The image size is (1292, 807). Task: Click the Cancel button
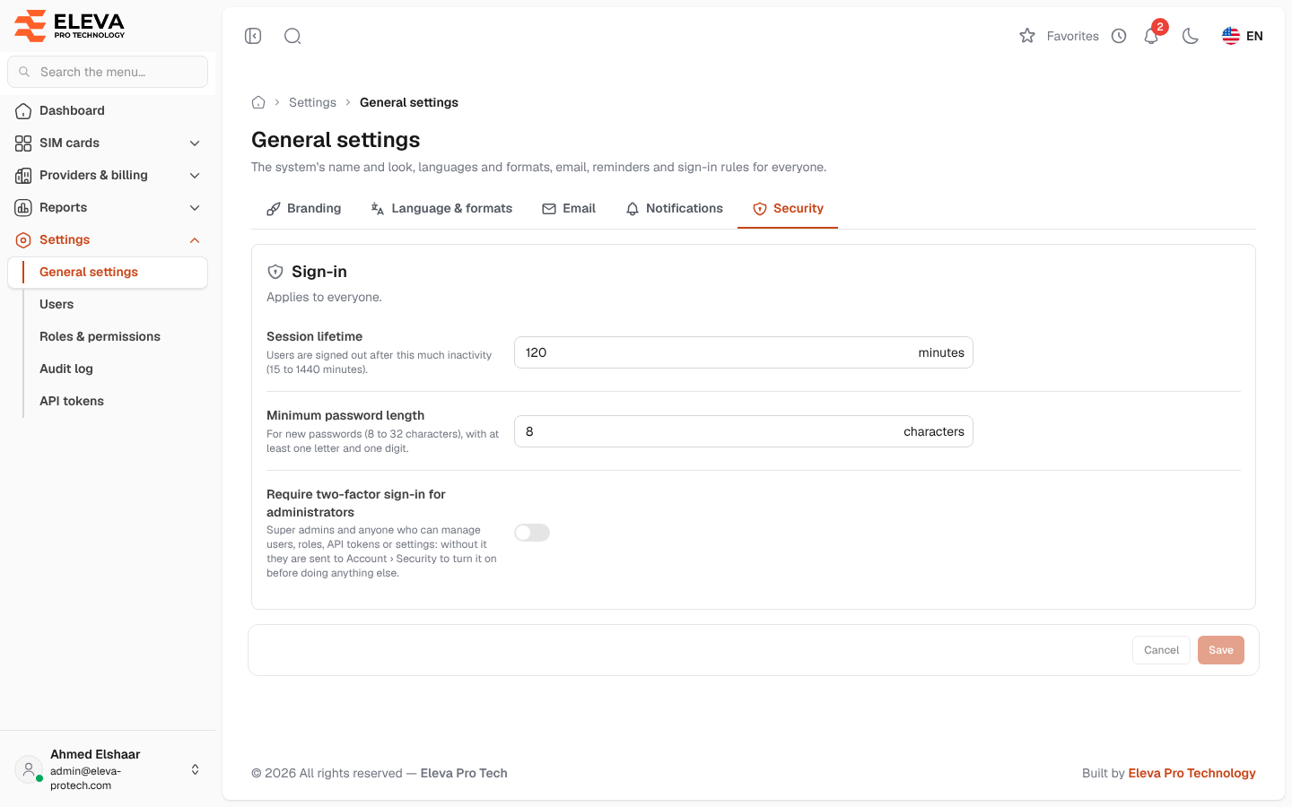coord(1161,650)
